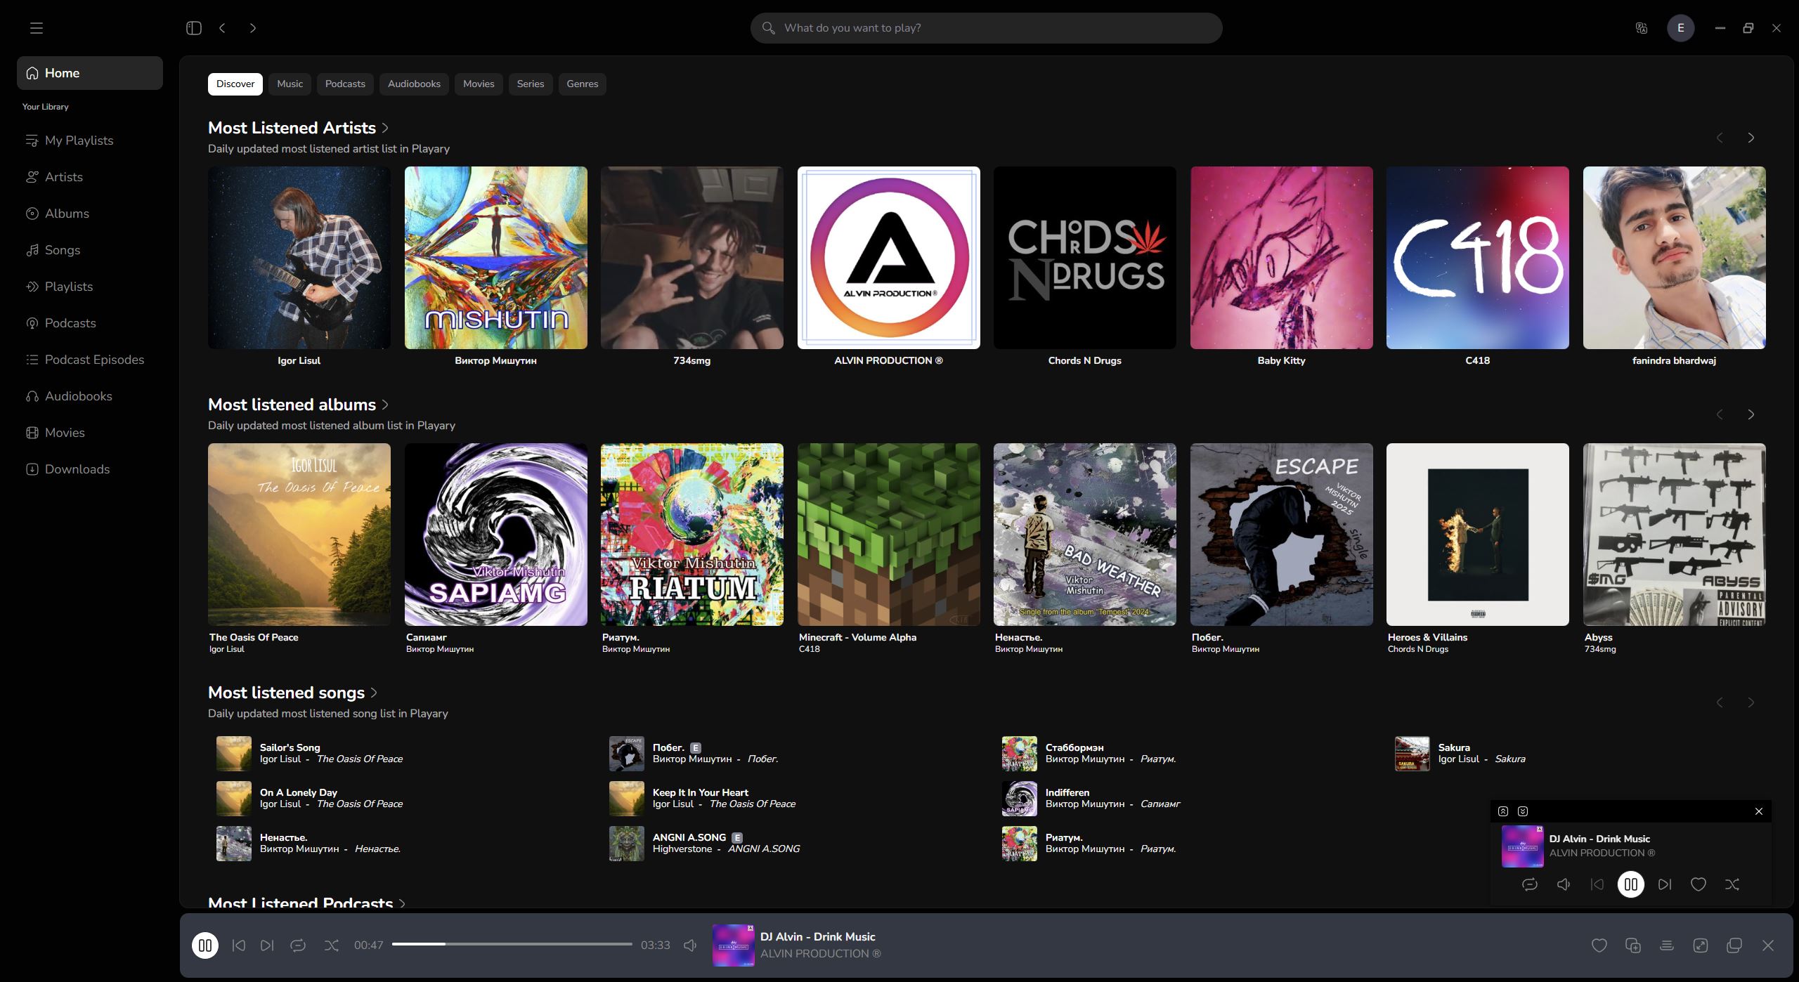Pause playback in the mini player
The image size is (1799, 982).
click(1631, 884)
